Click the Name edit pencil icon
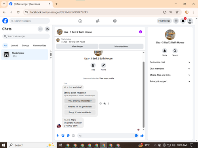This screenshot has width=198, height=148. point(103,65)
